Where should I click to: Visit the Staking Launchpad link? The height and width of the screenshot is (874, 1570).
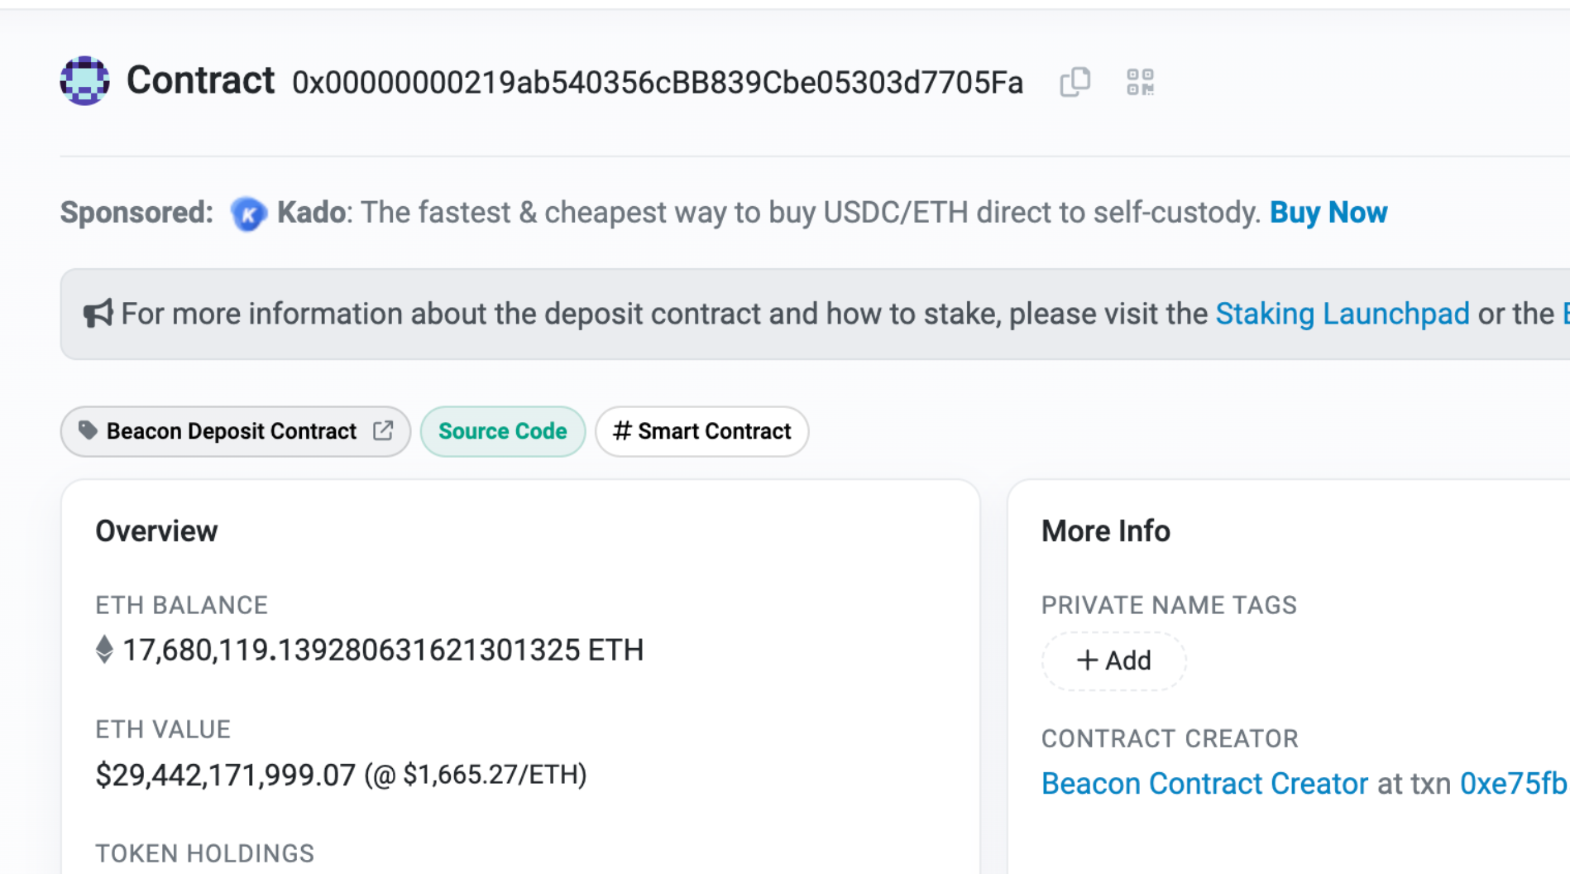1342,314
